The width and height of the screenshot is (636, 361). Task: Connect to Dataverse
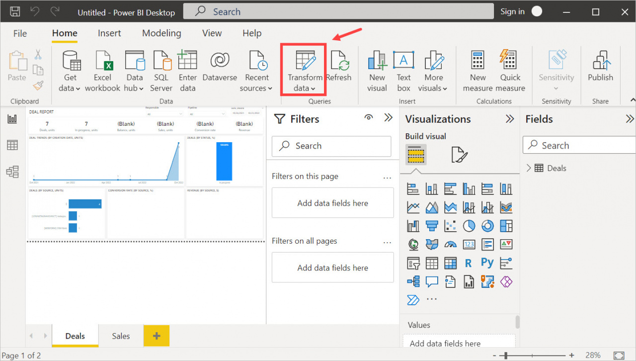coord(220,66)
